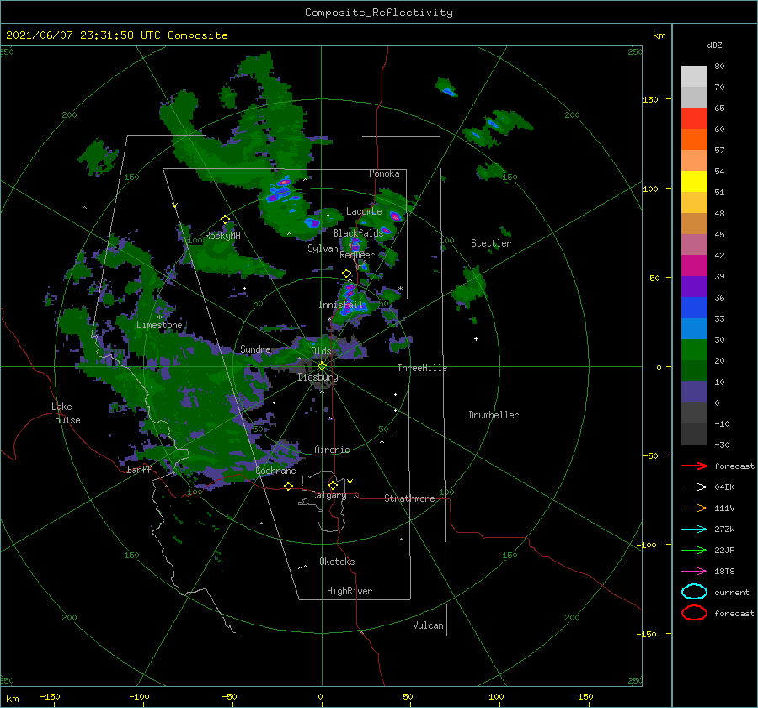The height and width of the screenshot is (708, 758).
Task: Click the Sylvan label
Action: 323,248
